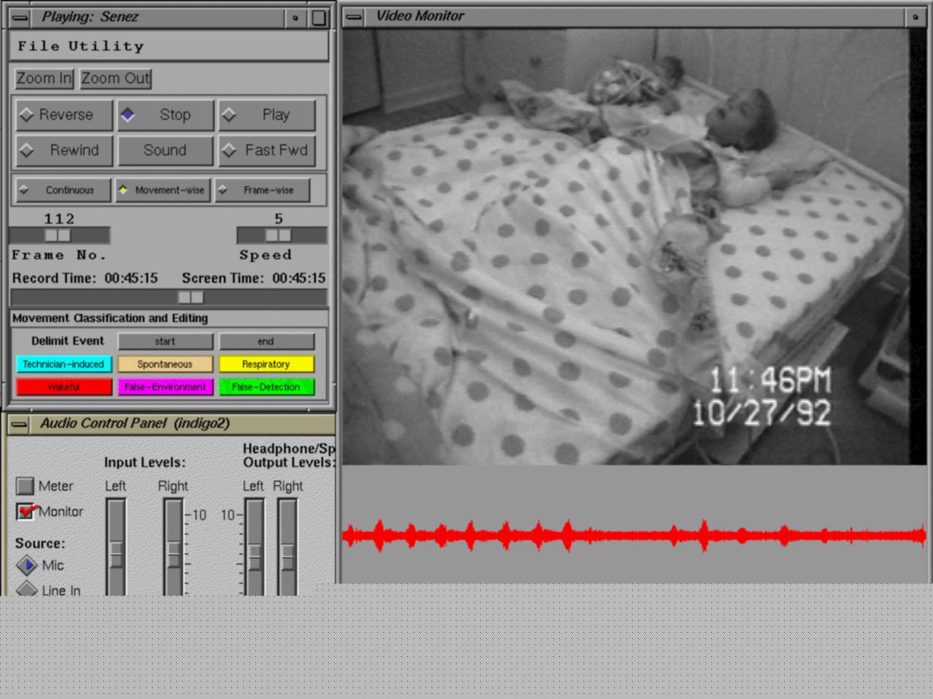The height and width of the screenshot is (699, 933).
Task: Choose Movement-wise playback mode
Action: [163, 190]
